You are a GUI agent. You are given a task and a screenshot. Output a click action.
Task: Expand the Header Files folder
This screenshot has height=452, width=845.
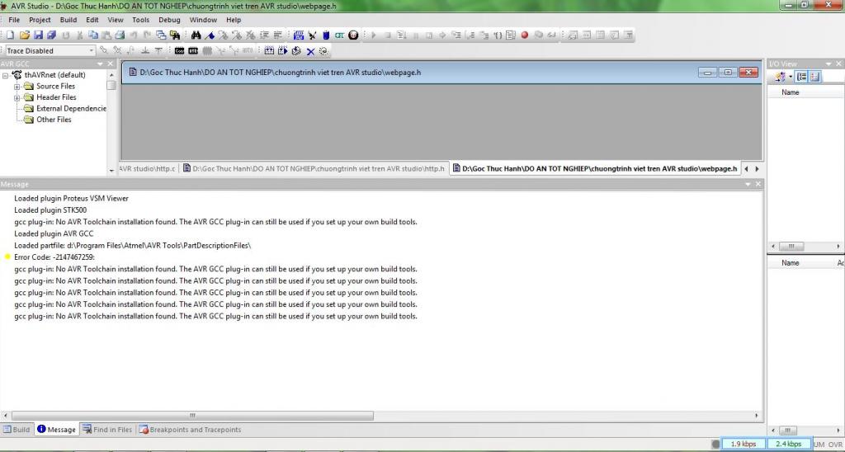pos(17,98)
